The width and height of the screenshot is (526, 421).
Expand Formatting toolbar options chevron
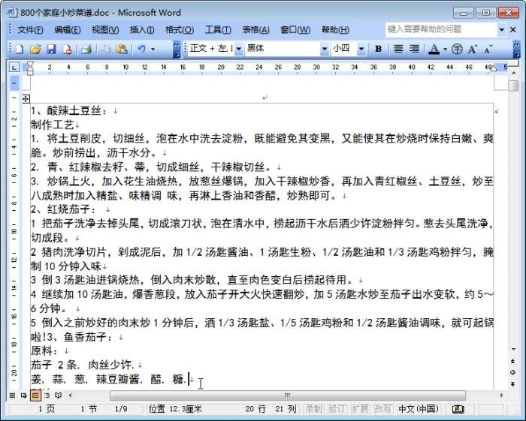pos(517,50)
